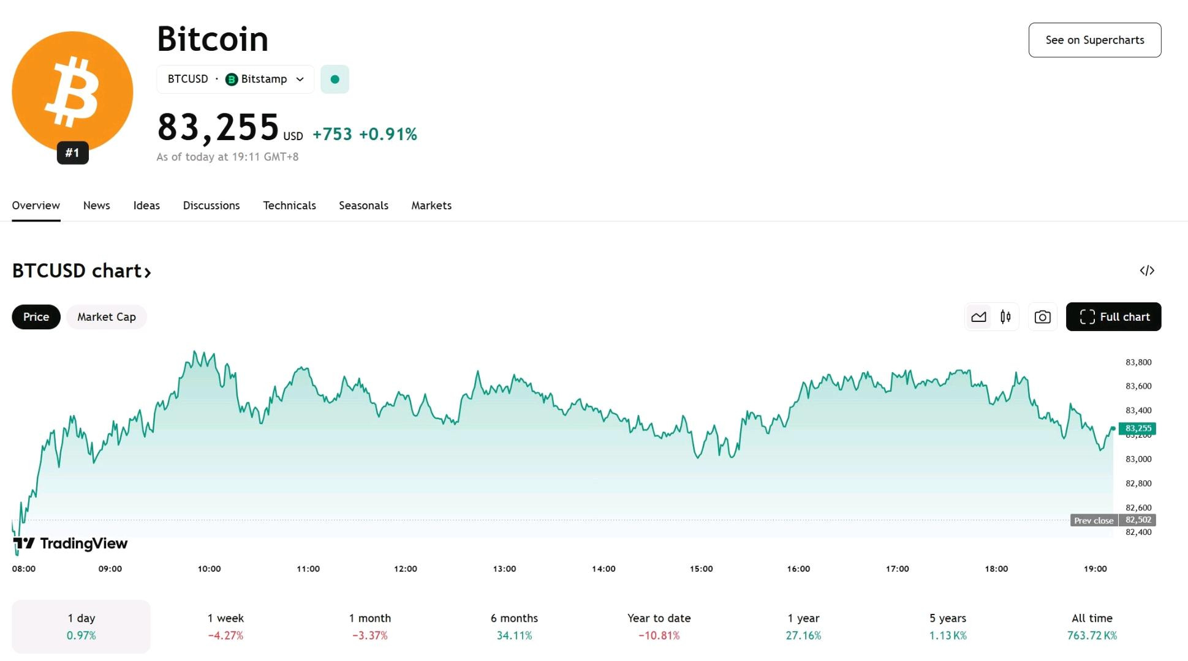Select the 1 week range
The image size is (1188, 661).
pos(225,627)
